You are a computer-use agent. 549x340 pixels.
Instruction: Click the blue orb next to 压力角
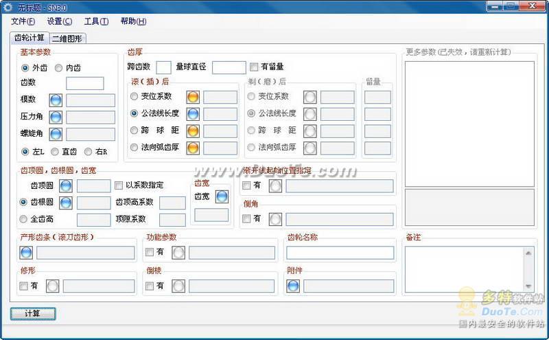tap(56, 117)
